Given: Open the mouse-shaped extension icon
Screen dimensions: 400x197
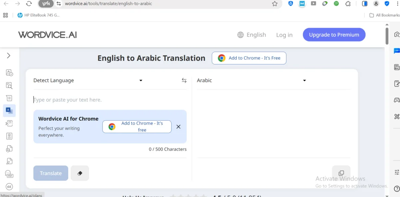Looking at the screenshot, I should (x=325, y=4).
